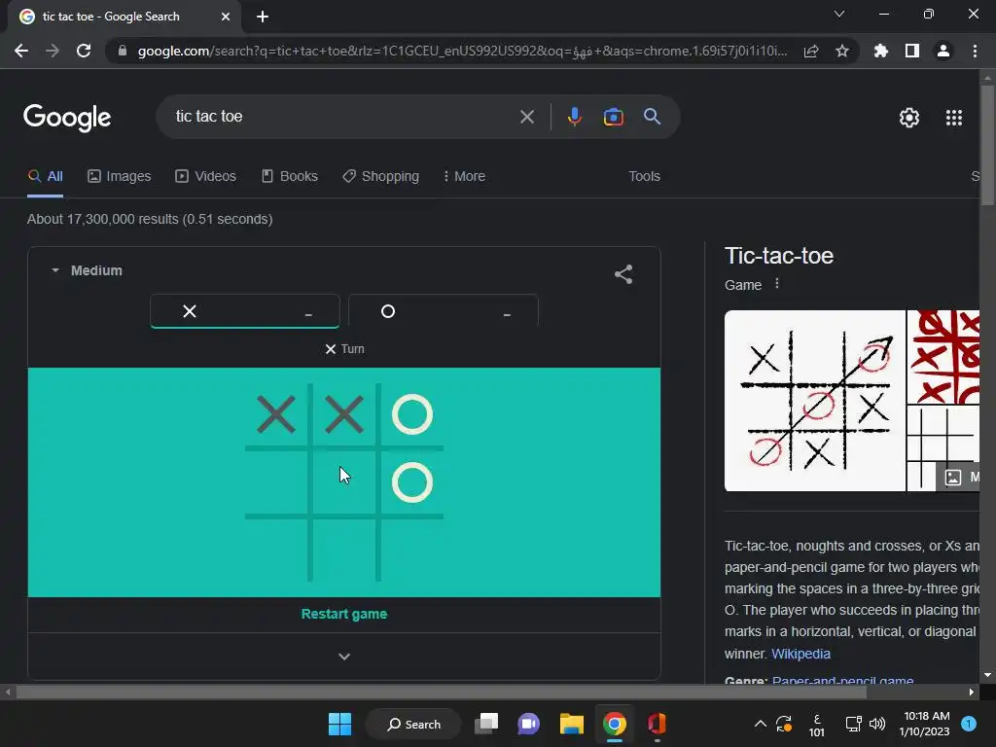Click the Restart game button

click(x=344, y=615)
